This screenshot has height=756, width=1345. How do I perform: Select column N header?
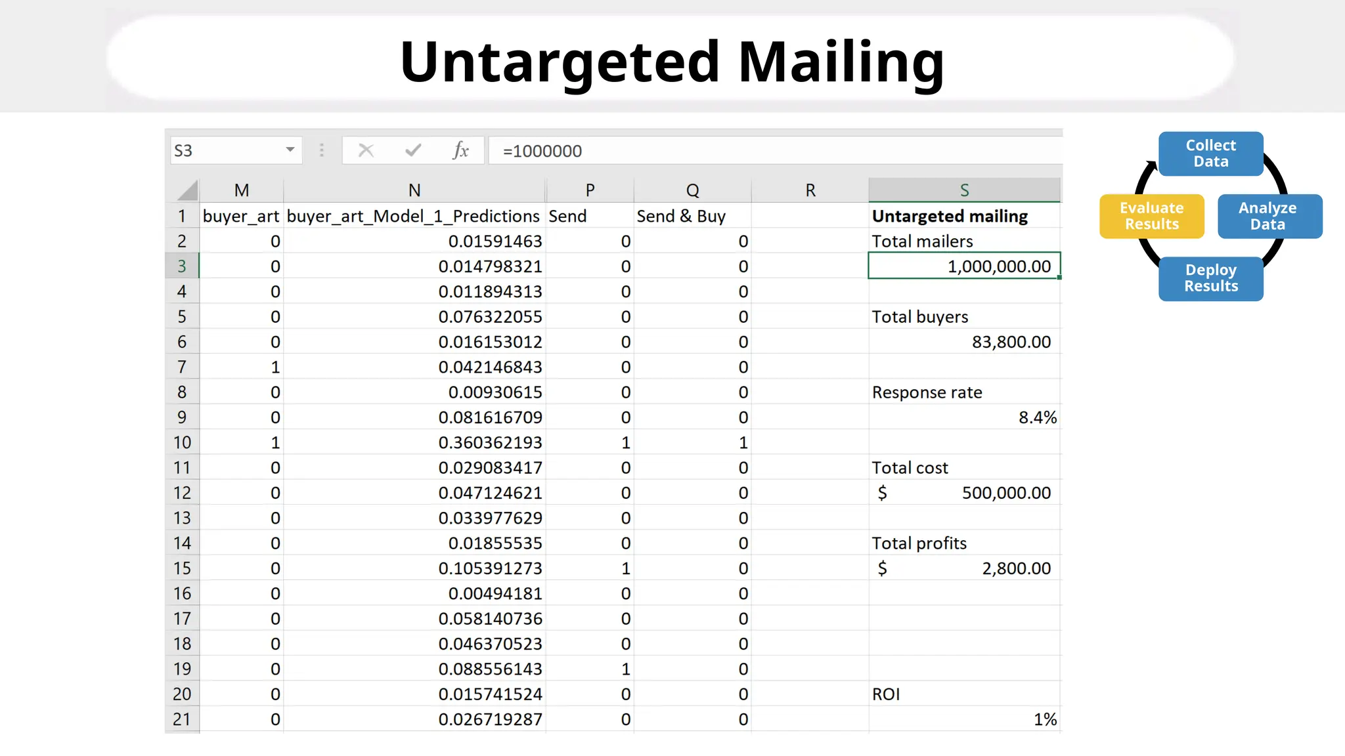414,190
